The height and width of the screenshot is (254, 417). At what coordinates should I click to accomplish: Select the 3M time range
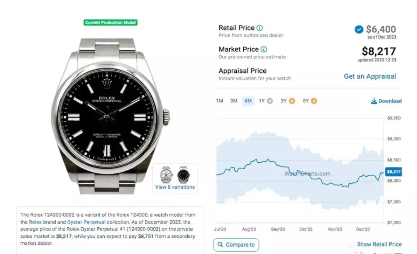click(234, 101)
